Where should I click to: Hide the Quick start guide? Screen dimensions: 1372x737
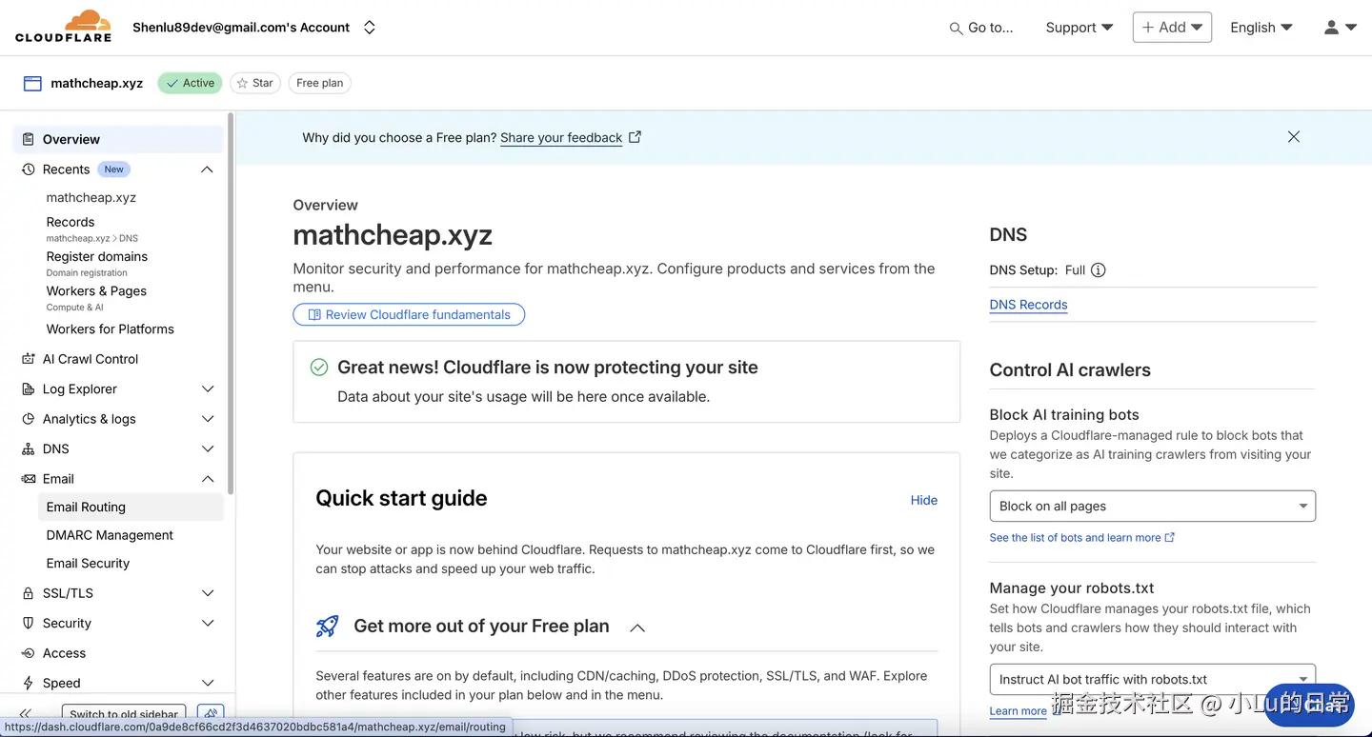[923, 500]
